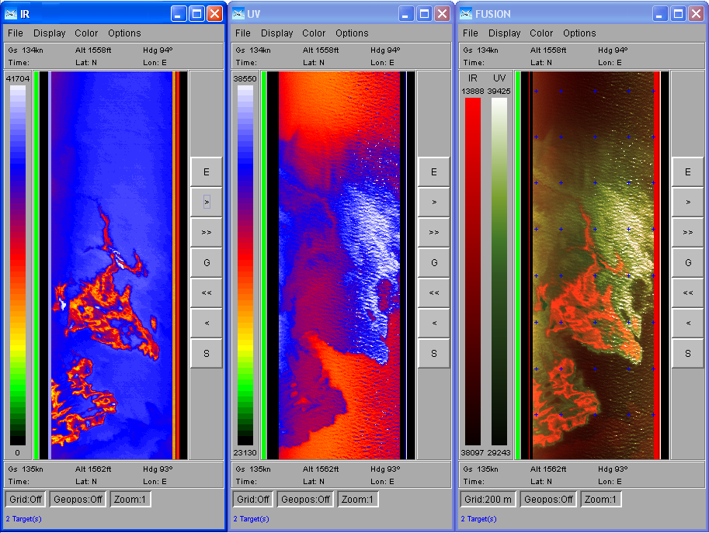Image resolution: width=709 pixels, height=533 pixels.
Task: Click green UV scale in FUSION window
Action: tap(499, 272)
